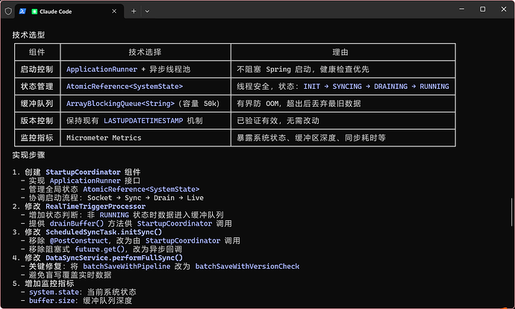Click the vertical scrollbar thumb

coord(512,213)
